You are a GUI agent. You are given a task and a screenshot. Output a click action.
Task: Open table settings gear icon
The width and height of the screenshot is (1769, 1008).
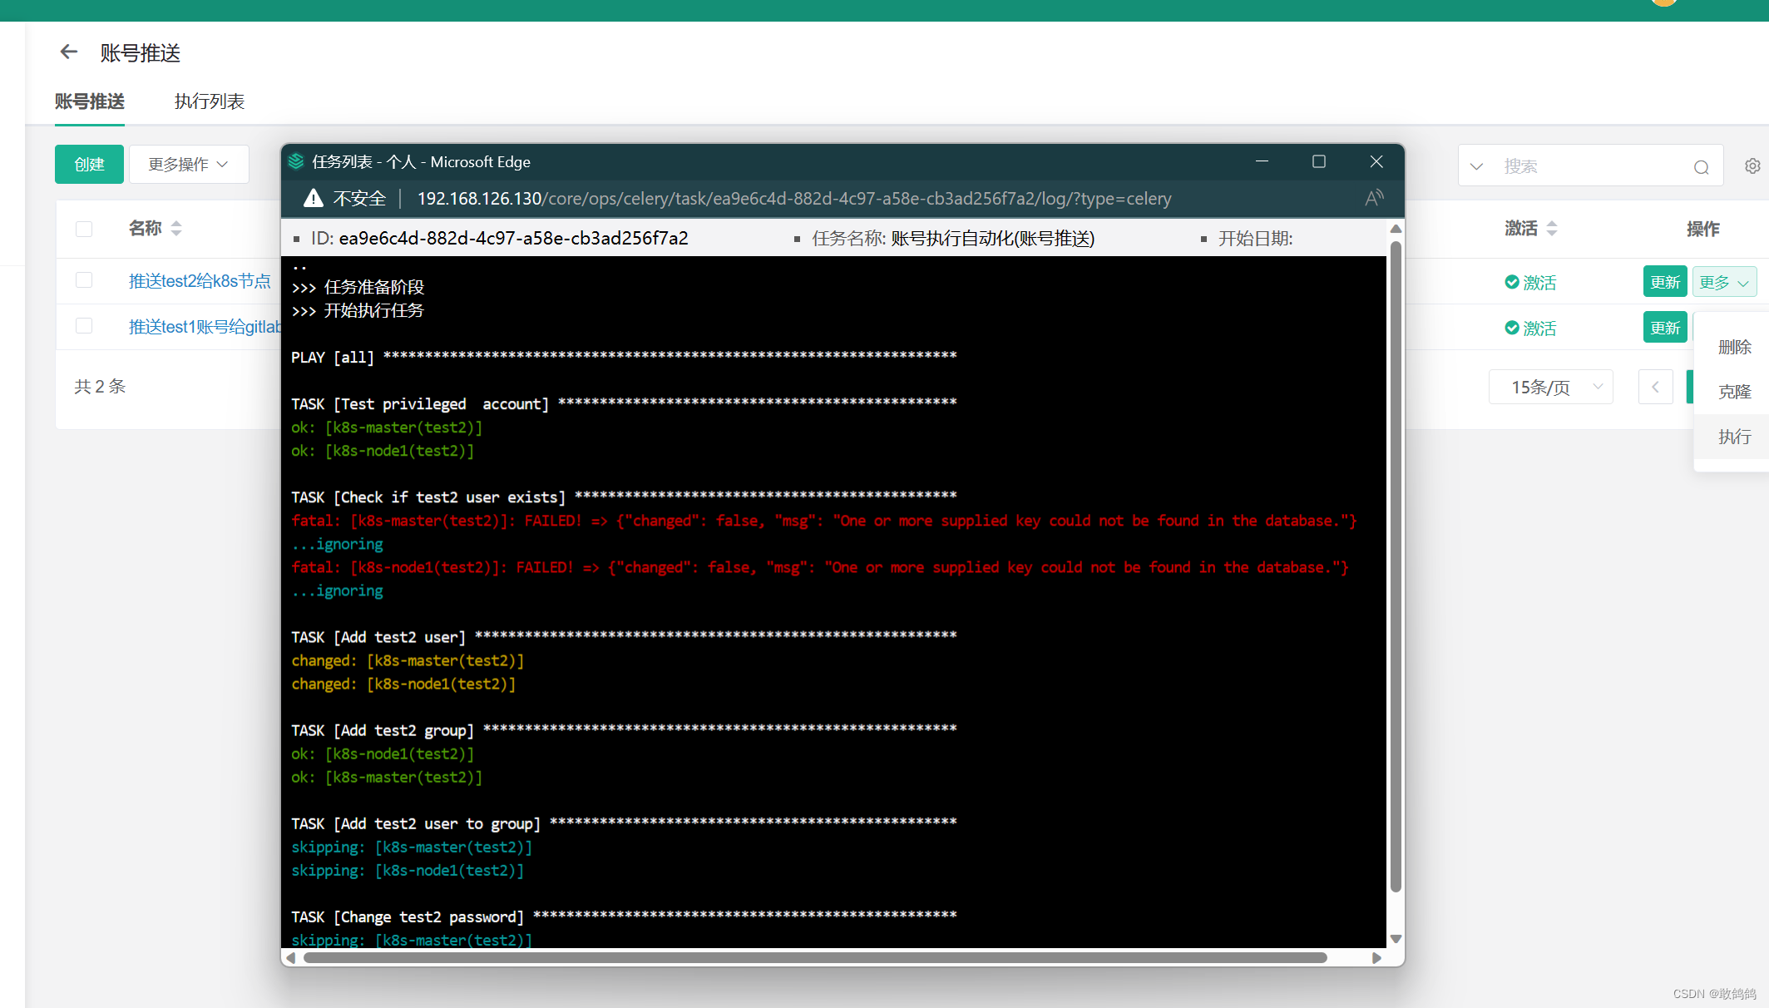[x=1752, y=166]
